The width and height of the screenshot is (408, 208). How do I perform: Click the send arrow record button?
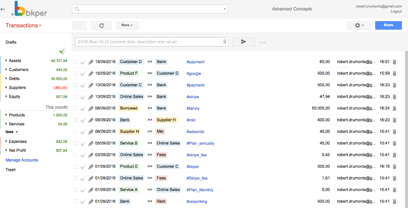[244, 42]
